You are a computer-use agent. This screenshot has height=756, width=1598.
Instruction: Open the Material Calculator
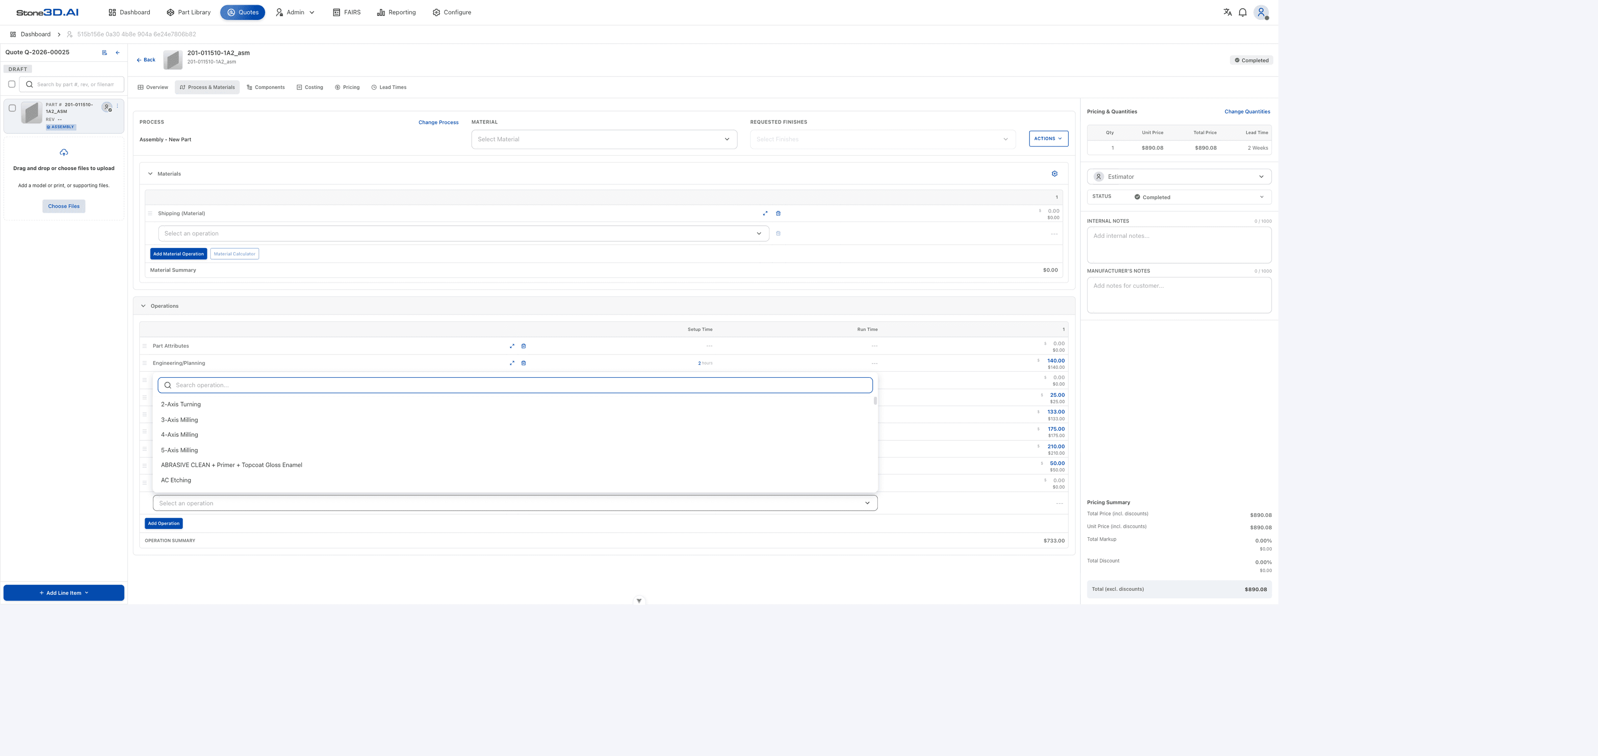pyautogui.click(x=234, y=254)
